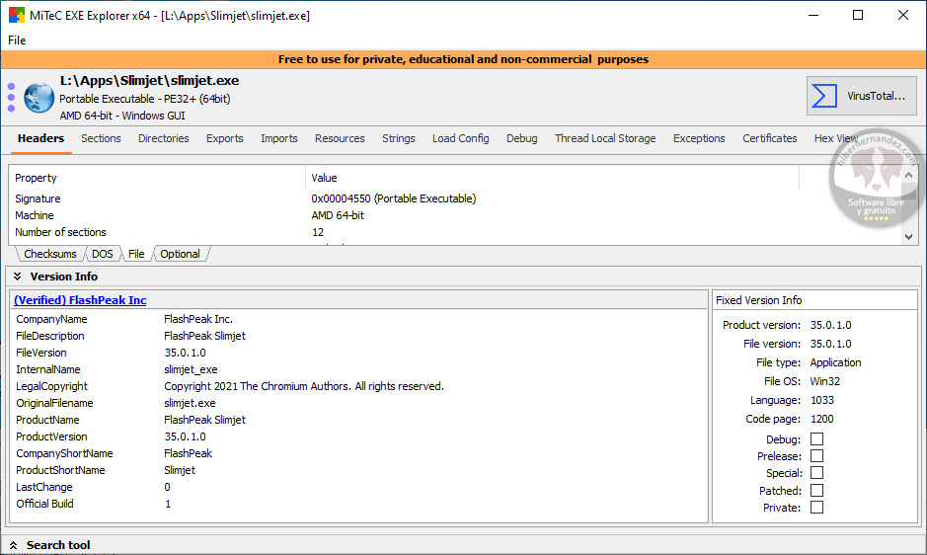The height and width of the screenshot is (555, 927).
Task: Select the File sub-tab
Action: (x=136, y=254)
